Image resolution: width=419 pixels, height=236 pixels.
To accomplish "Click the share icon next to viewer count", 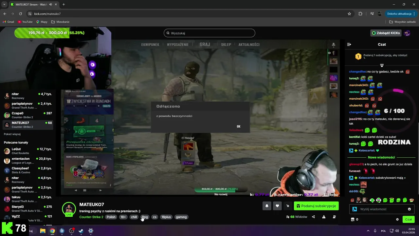I will (313, 217).
